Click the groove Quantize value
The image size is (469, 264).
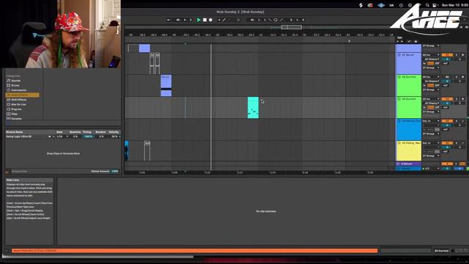pyautogui.click(x=75, y=136)
